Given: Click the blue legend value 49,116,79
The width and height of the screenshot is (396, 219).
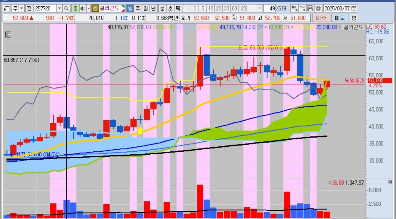Looking at the screenshot, I should [x=230, y=27].
